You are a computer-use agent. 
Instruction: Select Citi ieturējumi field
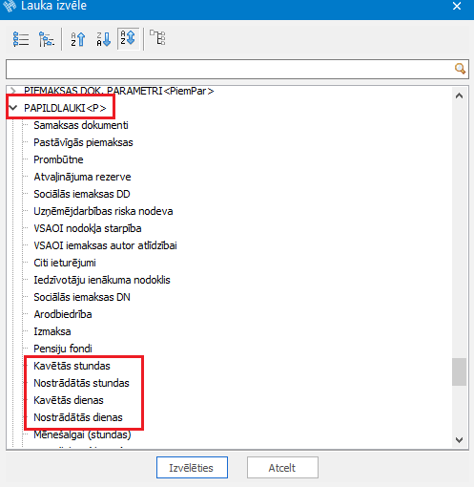[65, 263]
